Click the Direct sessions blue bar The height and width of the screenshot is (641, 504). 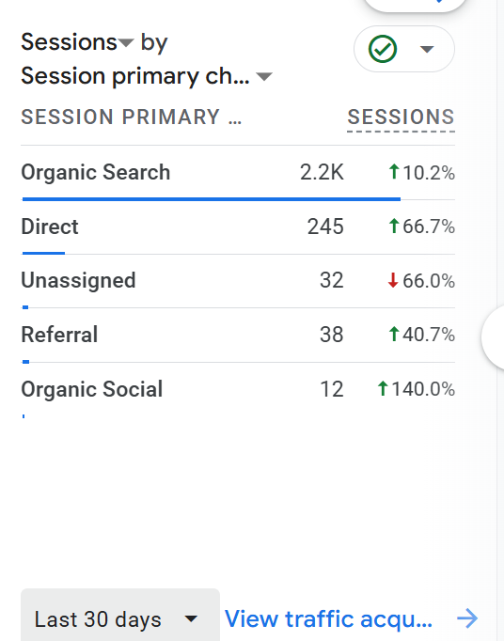click(x=43, y=253)
